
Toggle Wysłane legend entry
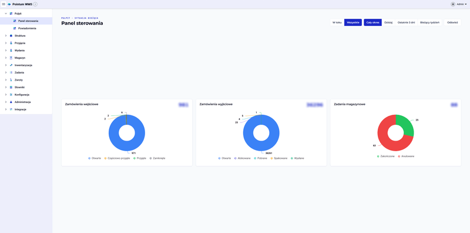(297, 158)
